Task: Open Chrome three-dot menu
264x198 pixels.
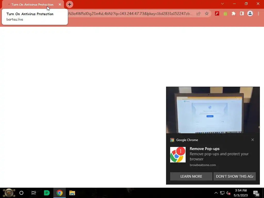Action: click(258, 13)
